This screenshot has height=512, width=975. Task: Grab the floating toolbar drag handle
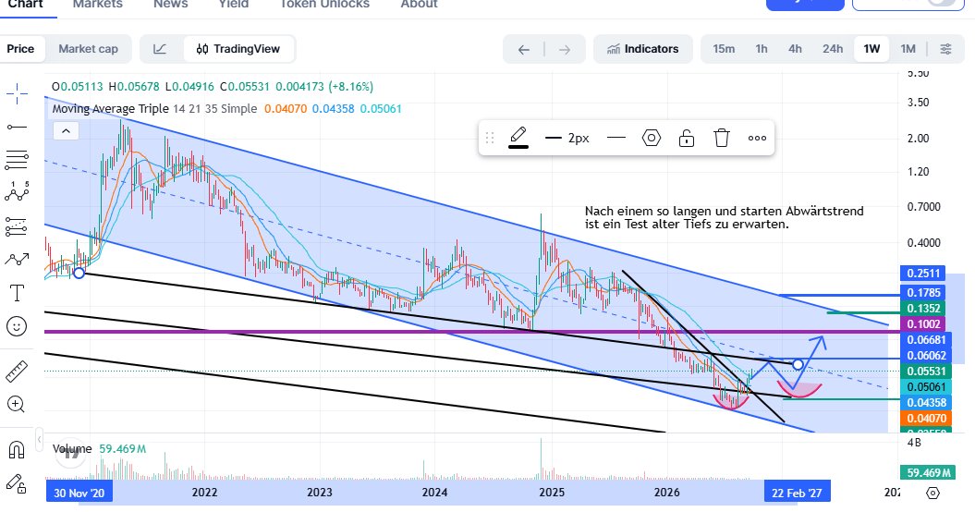click(x=490, y=138)
